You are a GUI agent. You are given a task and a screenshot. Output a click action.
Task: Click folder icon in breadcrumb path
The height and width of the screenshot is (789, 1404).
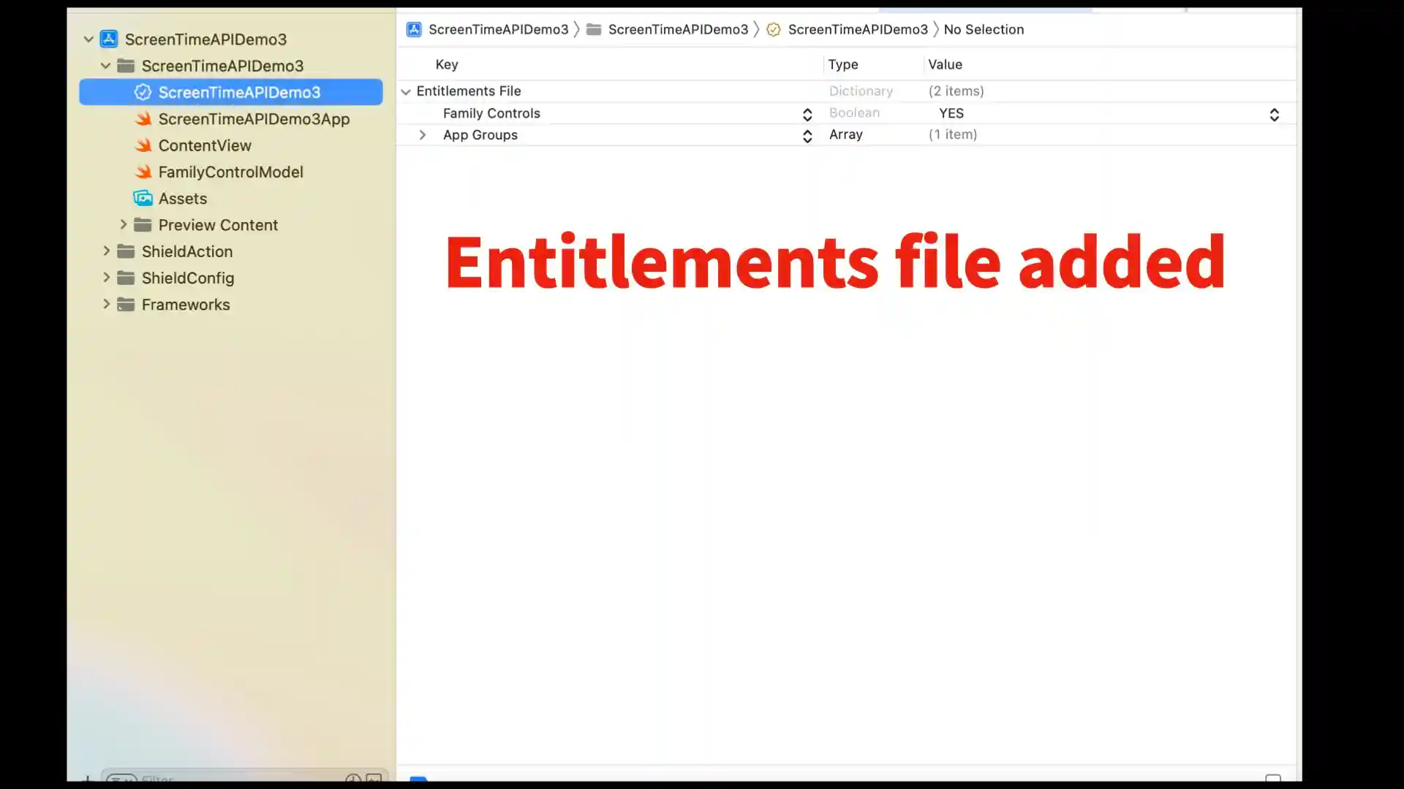(x=594, y=29)
